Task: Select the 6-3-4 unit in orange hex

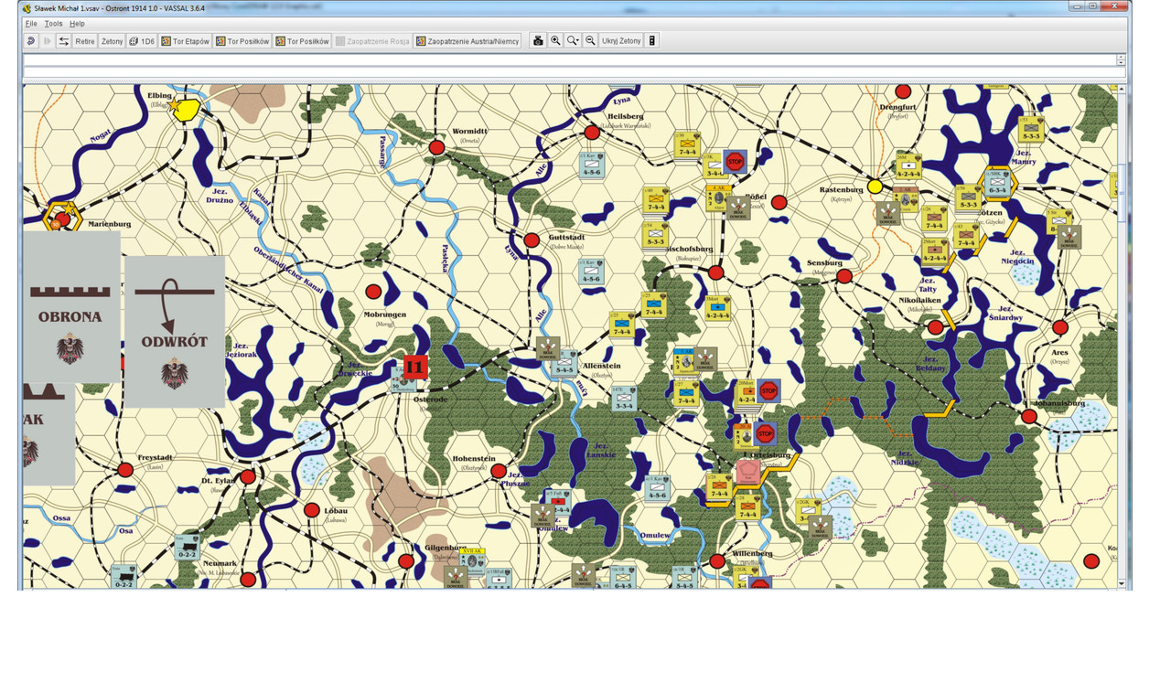Action: [x=998, y=184]
